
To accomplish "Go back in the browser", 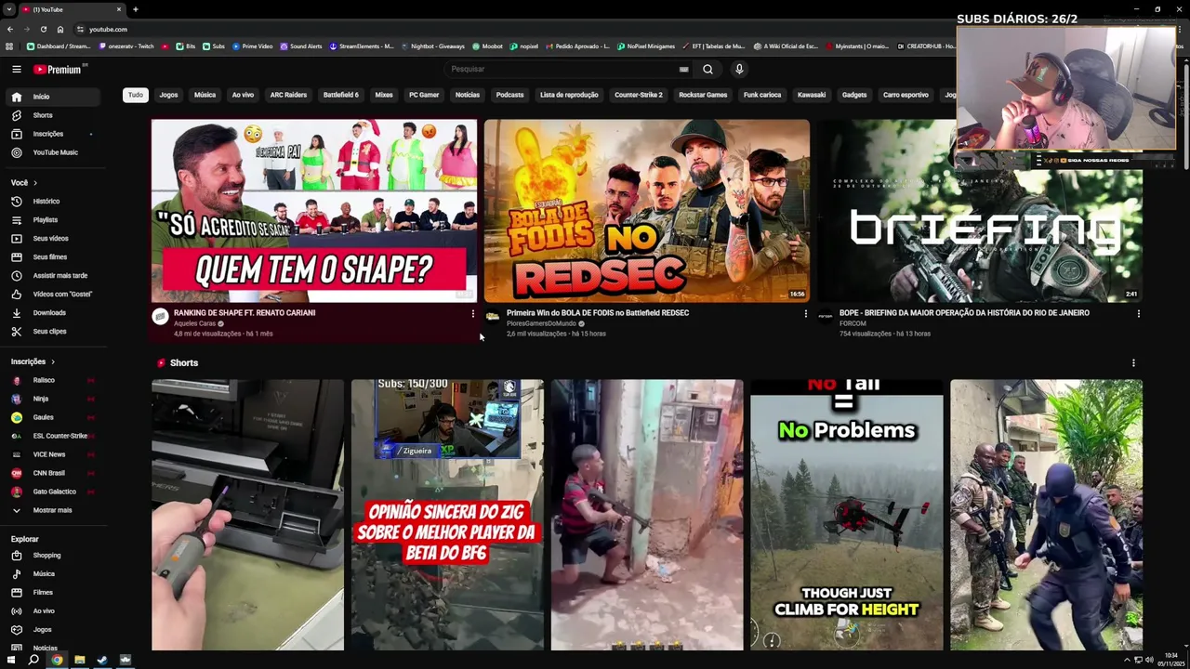I will point(10,29).
